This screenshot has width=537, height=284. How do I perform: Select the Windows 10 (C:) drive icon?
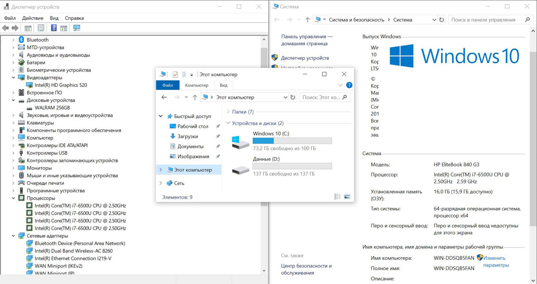[240, 141]
